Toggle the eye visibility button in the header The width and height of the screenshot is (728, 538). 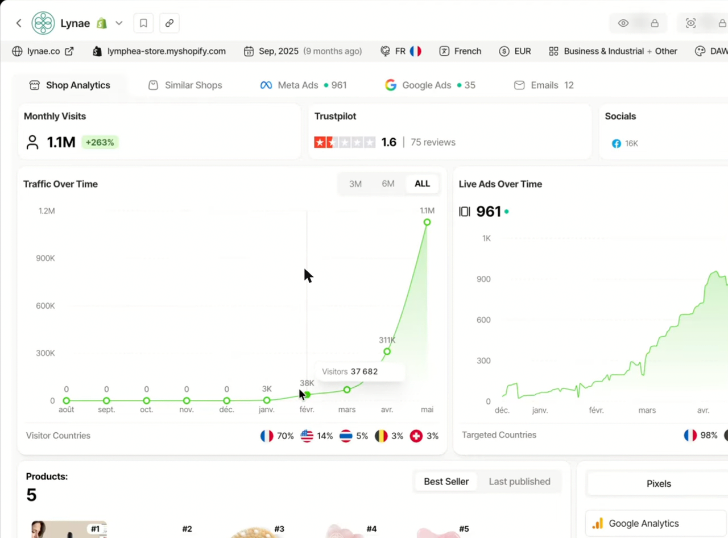click(623, 23)
